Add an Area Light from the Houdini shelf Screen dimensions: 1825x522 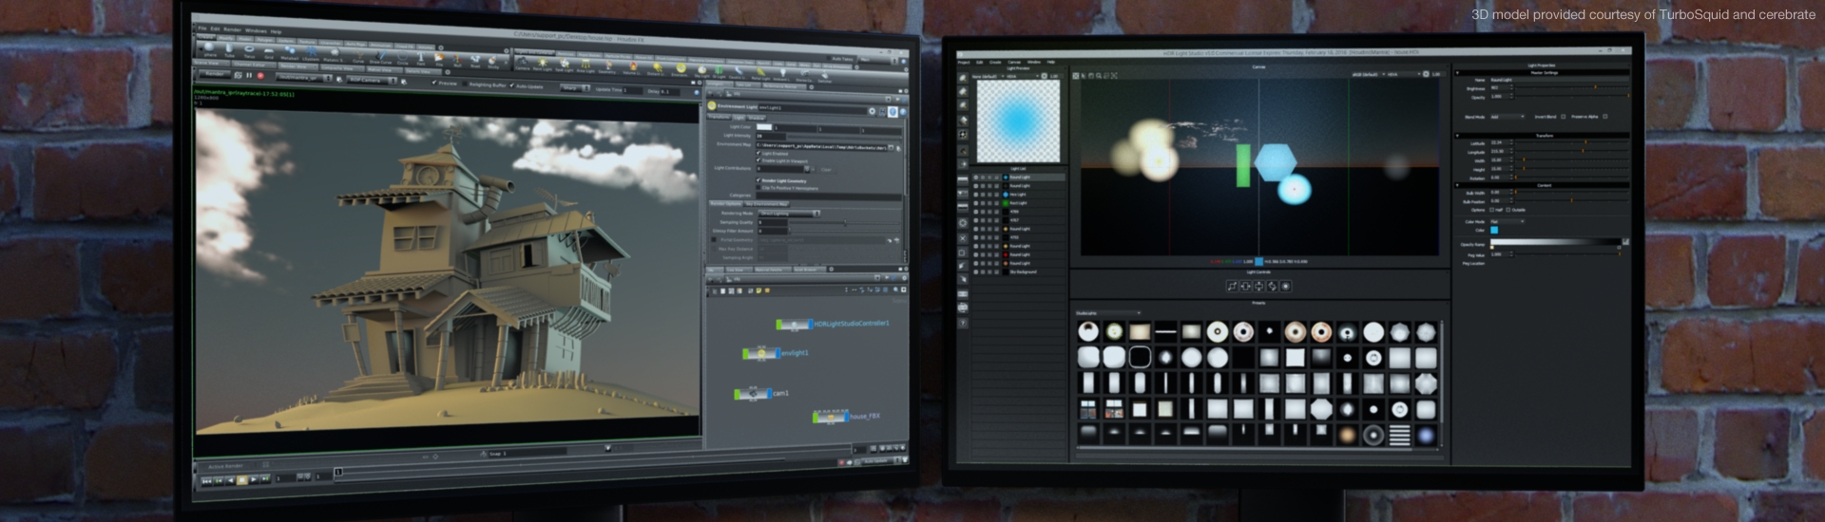[586, 65]
